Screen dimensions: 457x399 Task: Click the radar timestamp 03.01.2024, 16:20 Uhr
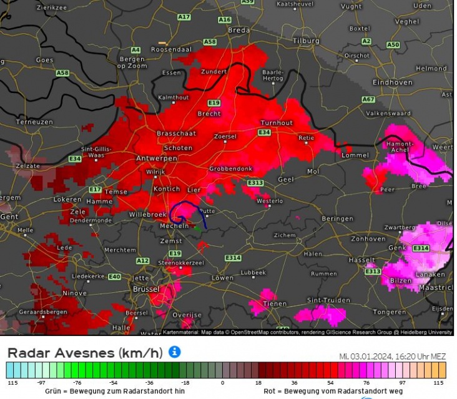pos(392,357)
